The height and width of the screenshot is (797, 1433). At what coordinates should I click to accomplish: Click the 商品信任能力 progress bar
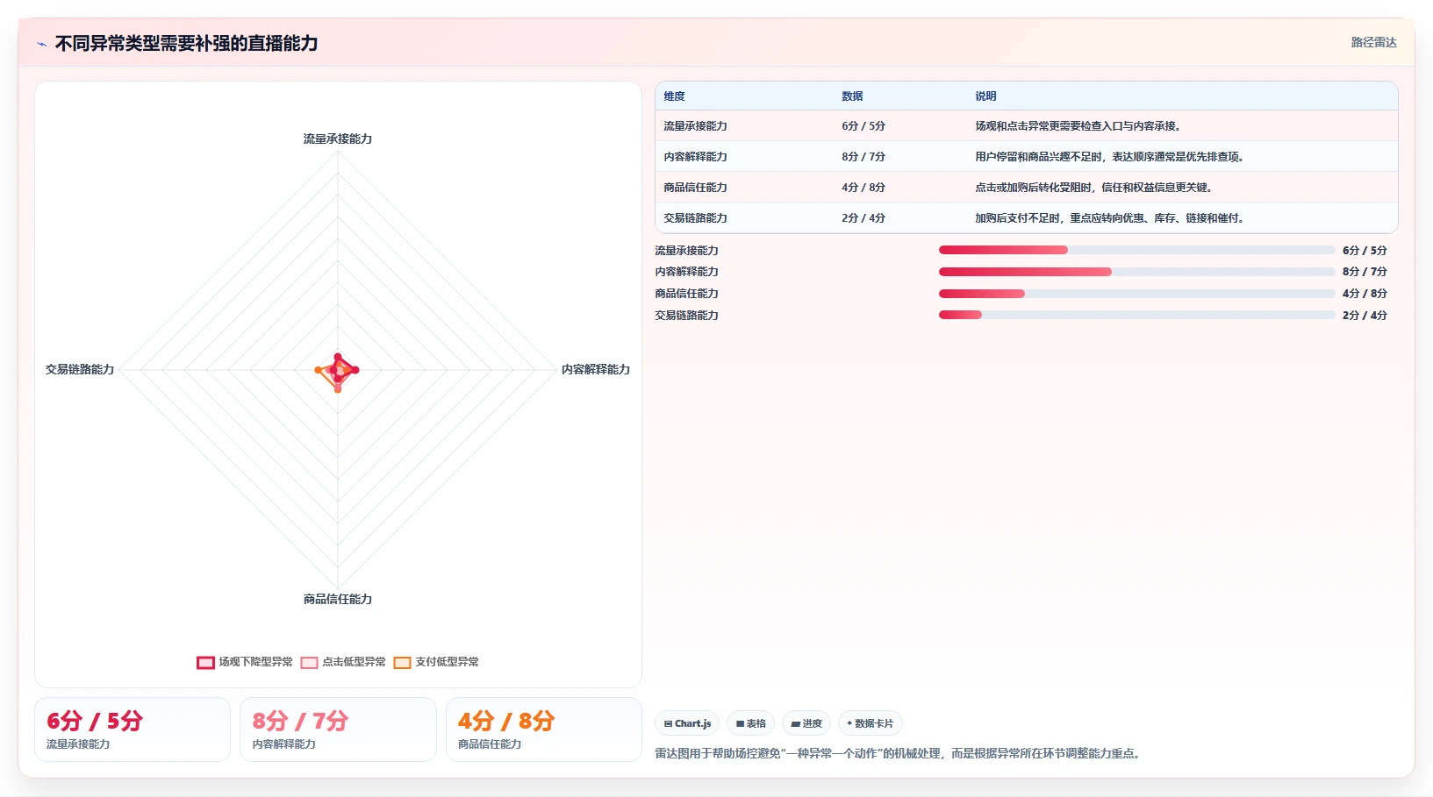pos(1136,294)
